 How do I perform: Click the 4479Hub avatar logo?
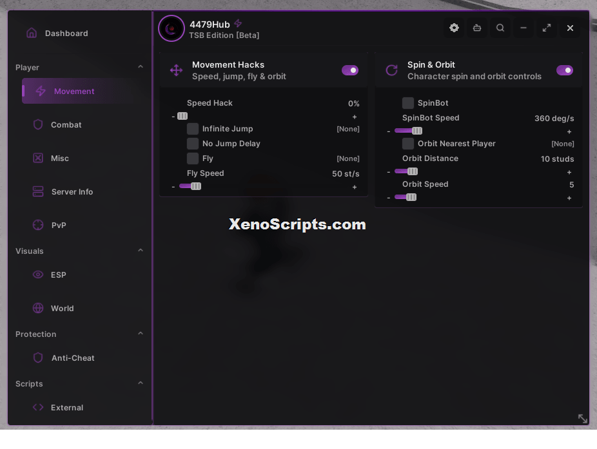171,28
